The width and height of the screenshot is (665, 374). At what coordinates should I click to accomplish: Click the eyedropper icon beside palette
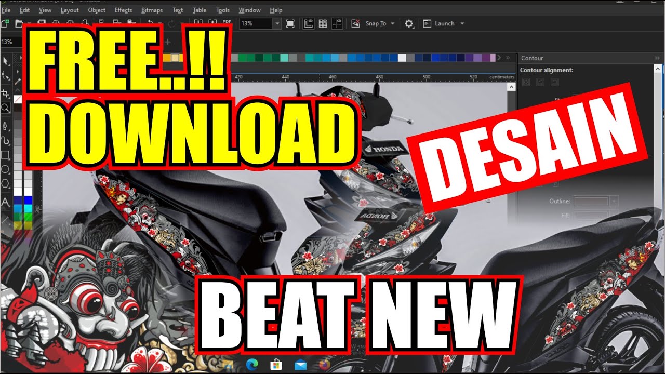[18, 81]
